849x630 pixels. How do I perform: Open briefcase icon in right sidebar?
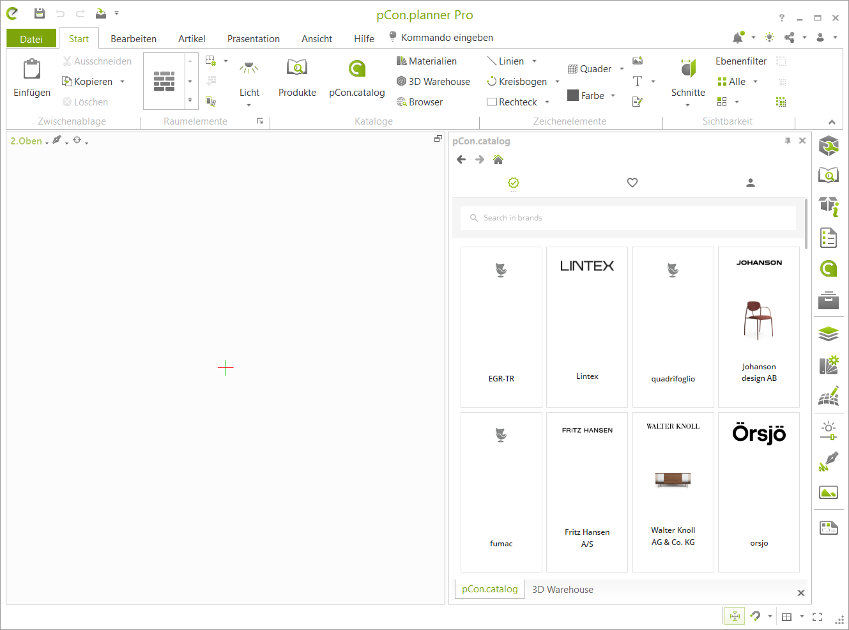tap(829, 300)
